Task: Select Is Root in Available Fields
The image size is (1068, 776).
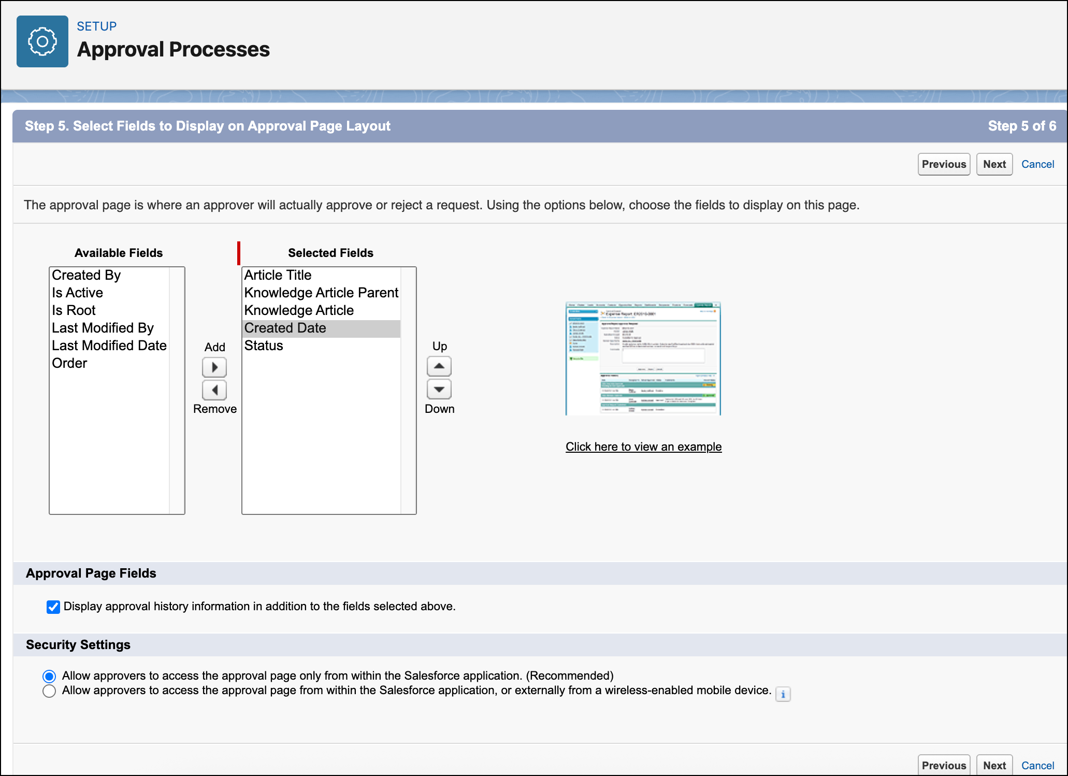Action: pyautogui.click(x=109, y=310)
